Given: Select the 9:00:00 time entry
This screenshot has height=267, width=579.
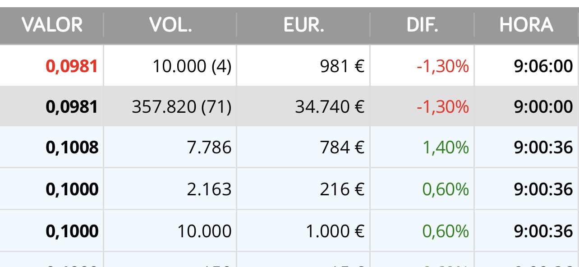Looking at the screenshot, I should coord(543,107).
